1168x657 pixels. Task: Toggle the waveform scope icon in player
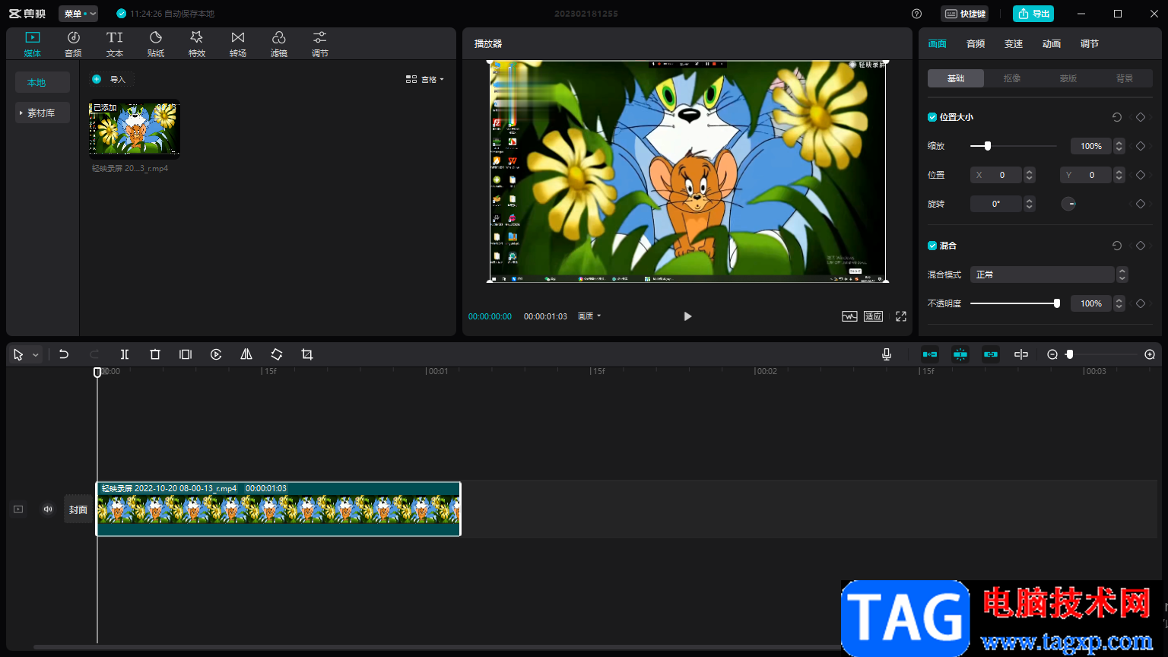[x=849, y=316]
